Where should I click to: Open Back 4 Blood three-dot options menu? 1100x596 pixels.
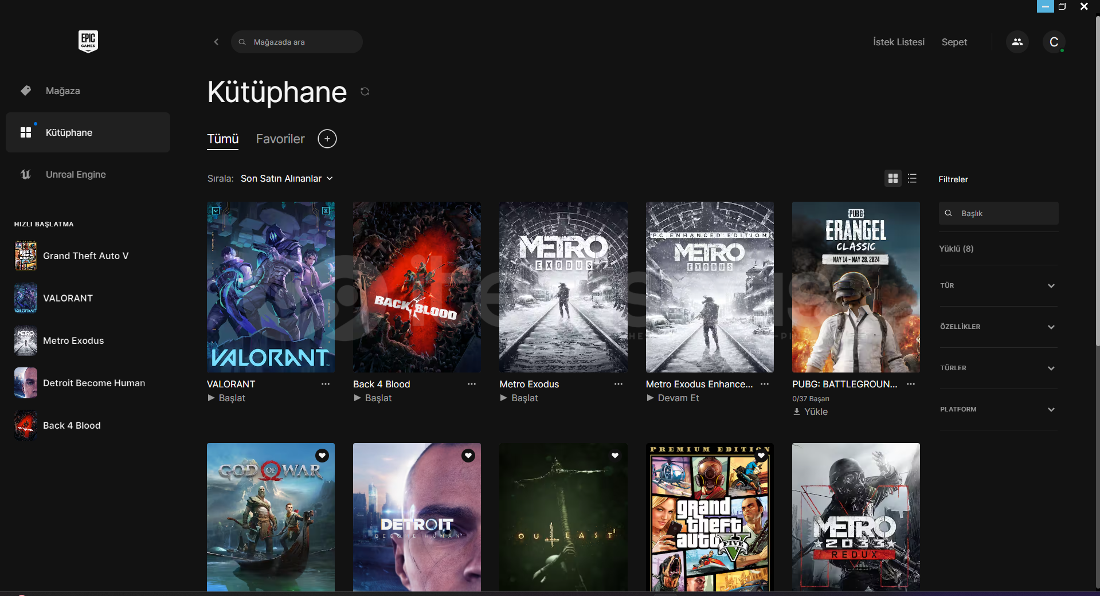click(x=472, y=384)
